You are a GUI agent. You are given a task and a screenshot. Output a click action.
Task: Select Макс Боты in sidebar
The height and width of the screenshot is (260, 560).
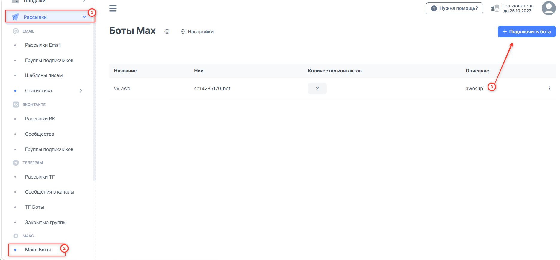pos(38,250)
